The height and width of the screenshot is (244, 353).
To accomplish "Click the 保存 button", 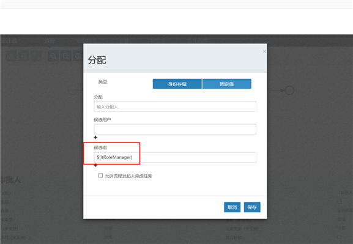I will [252, 207].
